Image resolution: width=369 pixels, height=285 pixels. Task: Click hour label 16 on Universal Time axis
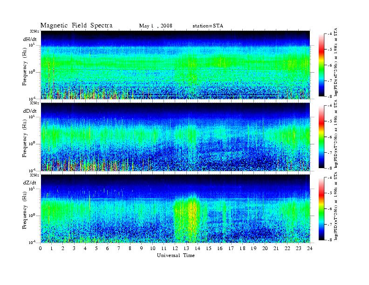coord(220,248)
